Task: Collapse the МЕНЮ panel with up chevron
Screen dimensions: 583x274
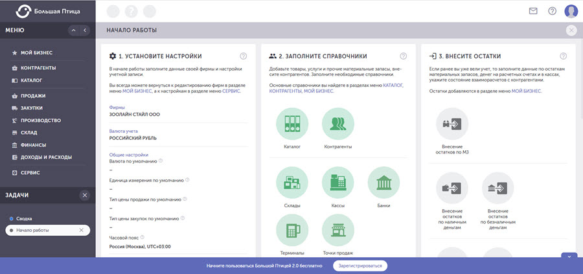Action: pos(73,30)
